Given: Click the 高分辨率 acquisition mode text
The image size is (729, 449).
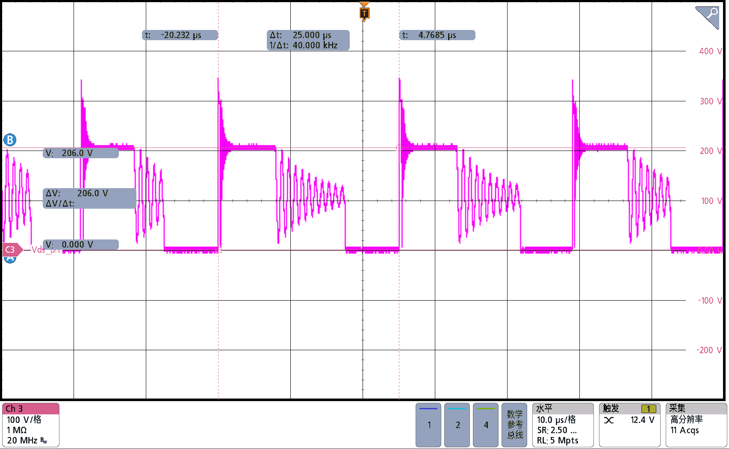Looking at the screenshot, I should tap(686, 419).
